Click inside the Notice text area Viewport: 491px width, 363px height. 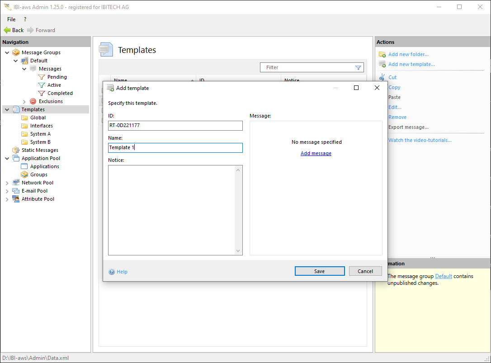172,210
